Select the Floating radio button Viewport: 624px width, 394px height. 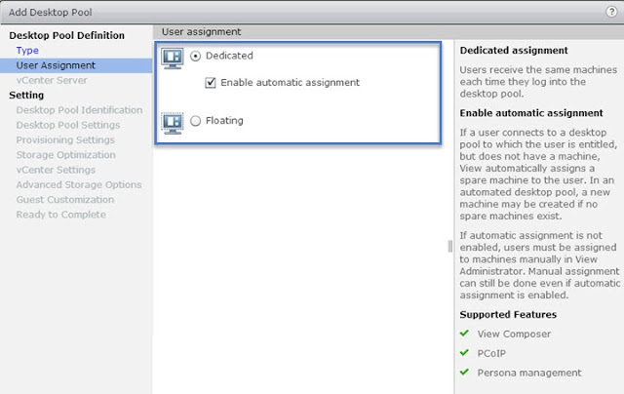pyautogui.click(x=197, y=121)
